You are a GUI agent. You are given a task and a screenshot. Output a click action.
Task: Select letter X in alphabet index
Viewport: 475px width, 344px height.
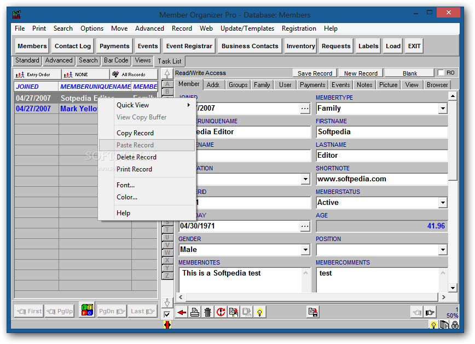click(167, 260)
